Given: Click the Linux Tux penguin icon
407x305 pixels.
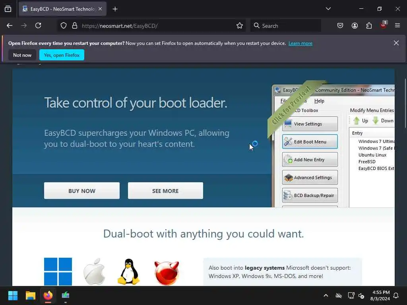Looking at the screenshot, I should pyautogui.click(x=129, y=272).
